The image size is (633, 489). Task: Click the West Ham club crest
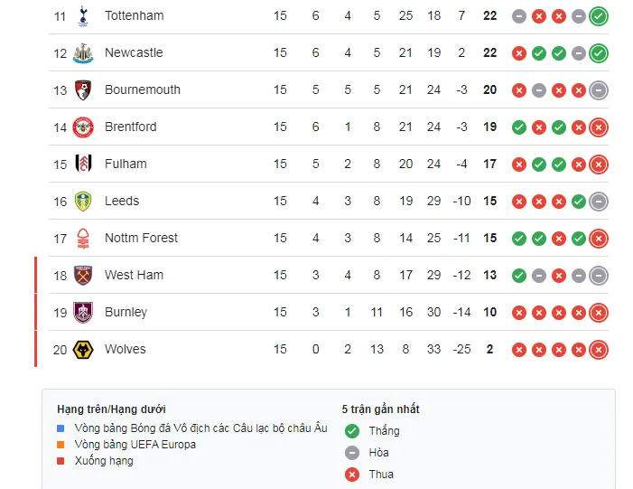tap(83, 275)
